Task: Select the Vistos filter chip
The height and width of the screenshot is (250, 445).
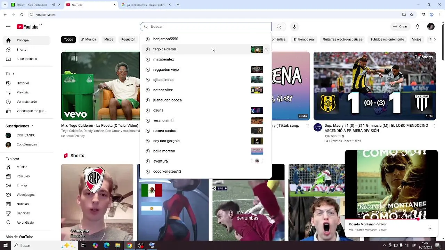Action: point(417,40)
